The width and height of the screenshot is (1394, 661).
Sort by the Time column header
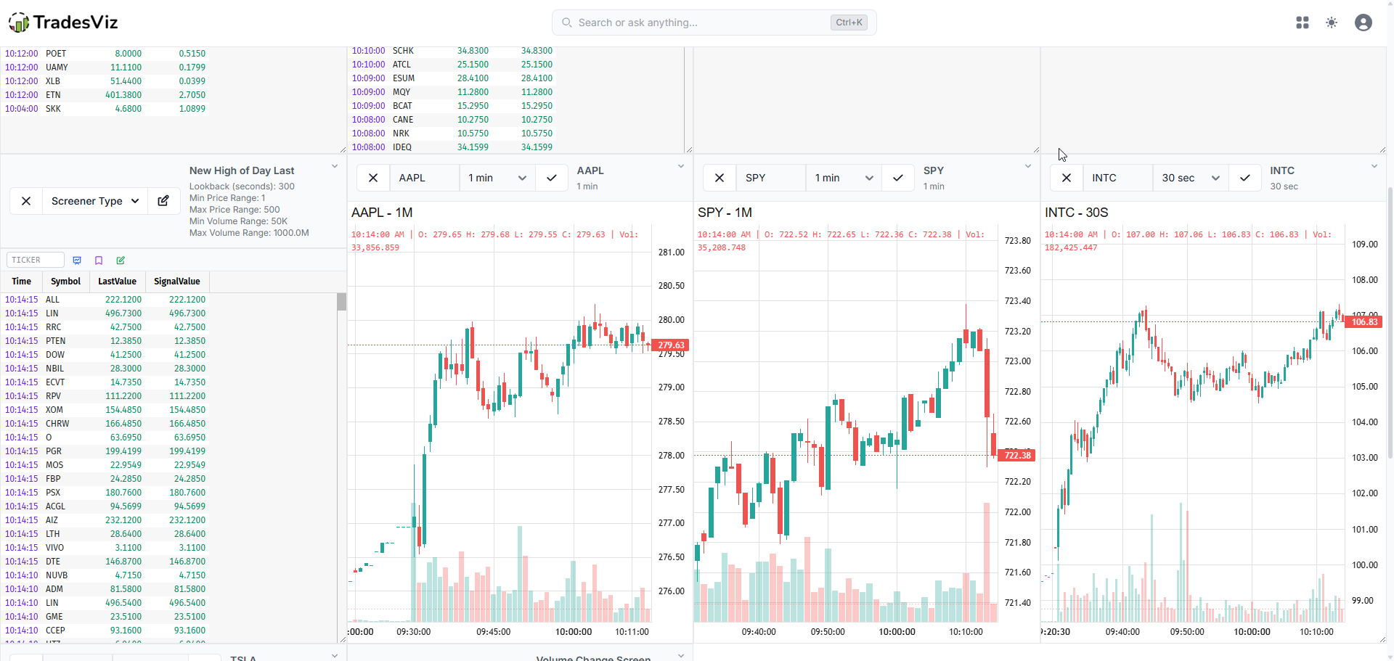point(22,282)
